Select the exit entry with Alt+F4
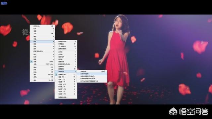The image size is (212, 119). pyautogui.click(x=42, y=80)
